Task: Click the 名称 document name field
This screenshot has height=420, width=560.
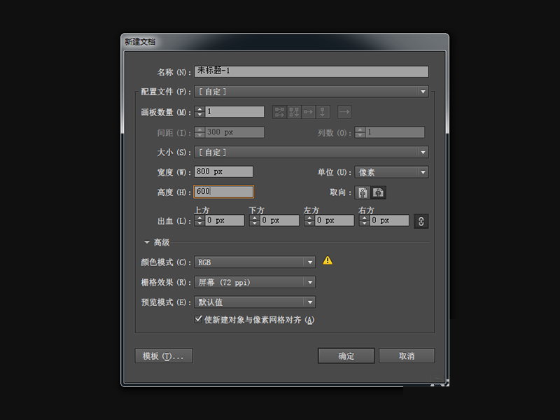Action: pos(311,71)
